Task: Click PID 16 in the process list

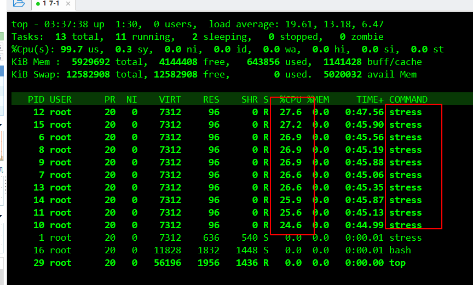Action: coord(39,251)
